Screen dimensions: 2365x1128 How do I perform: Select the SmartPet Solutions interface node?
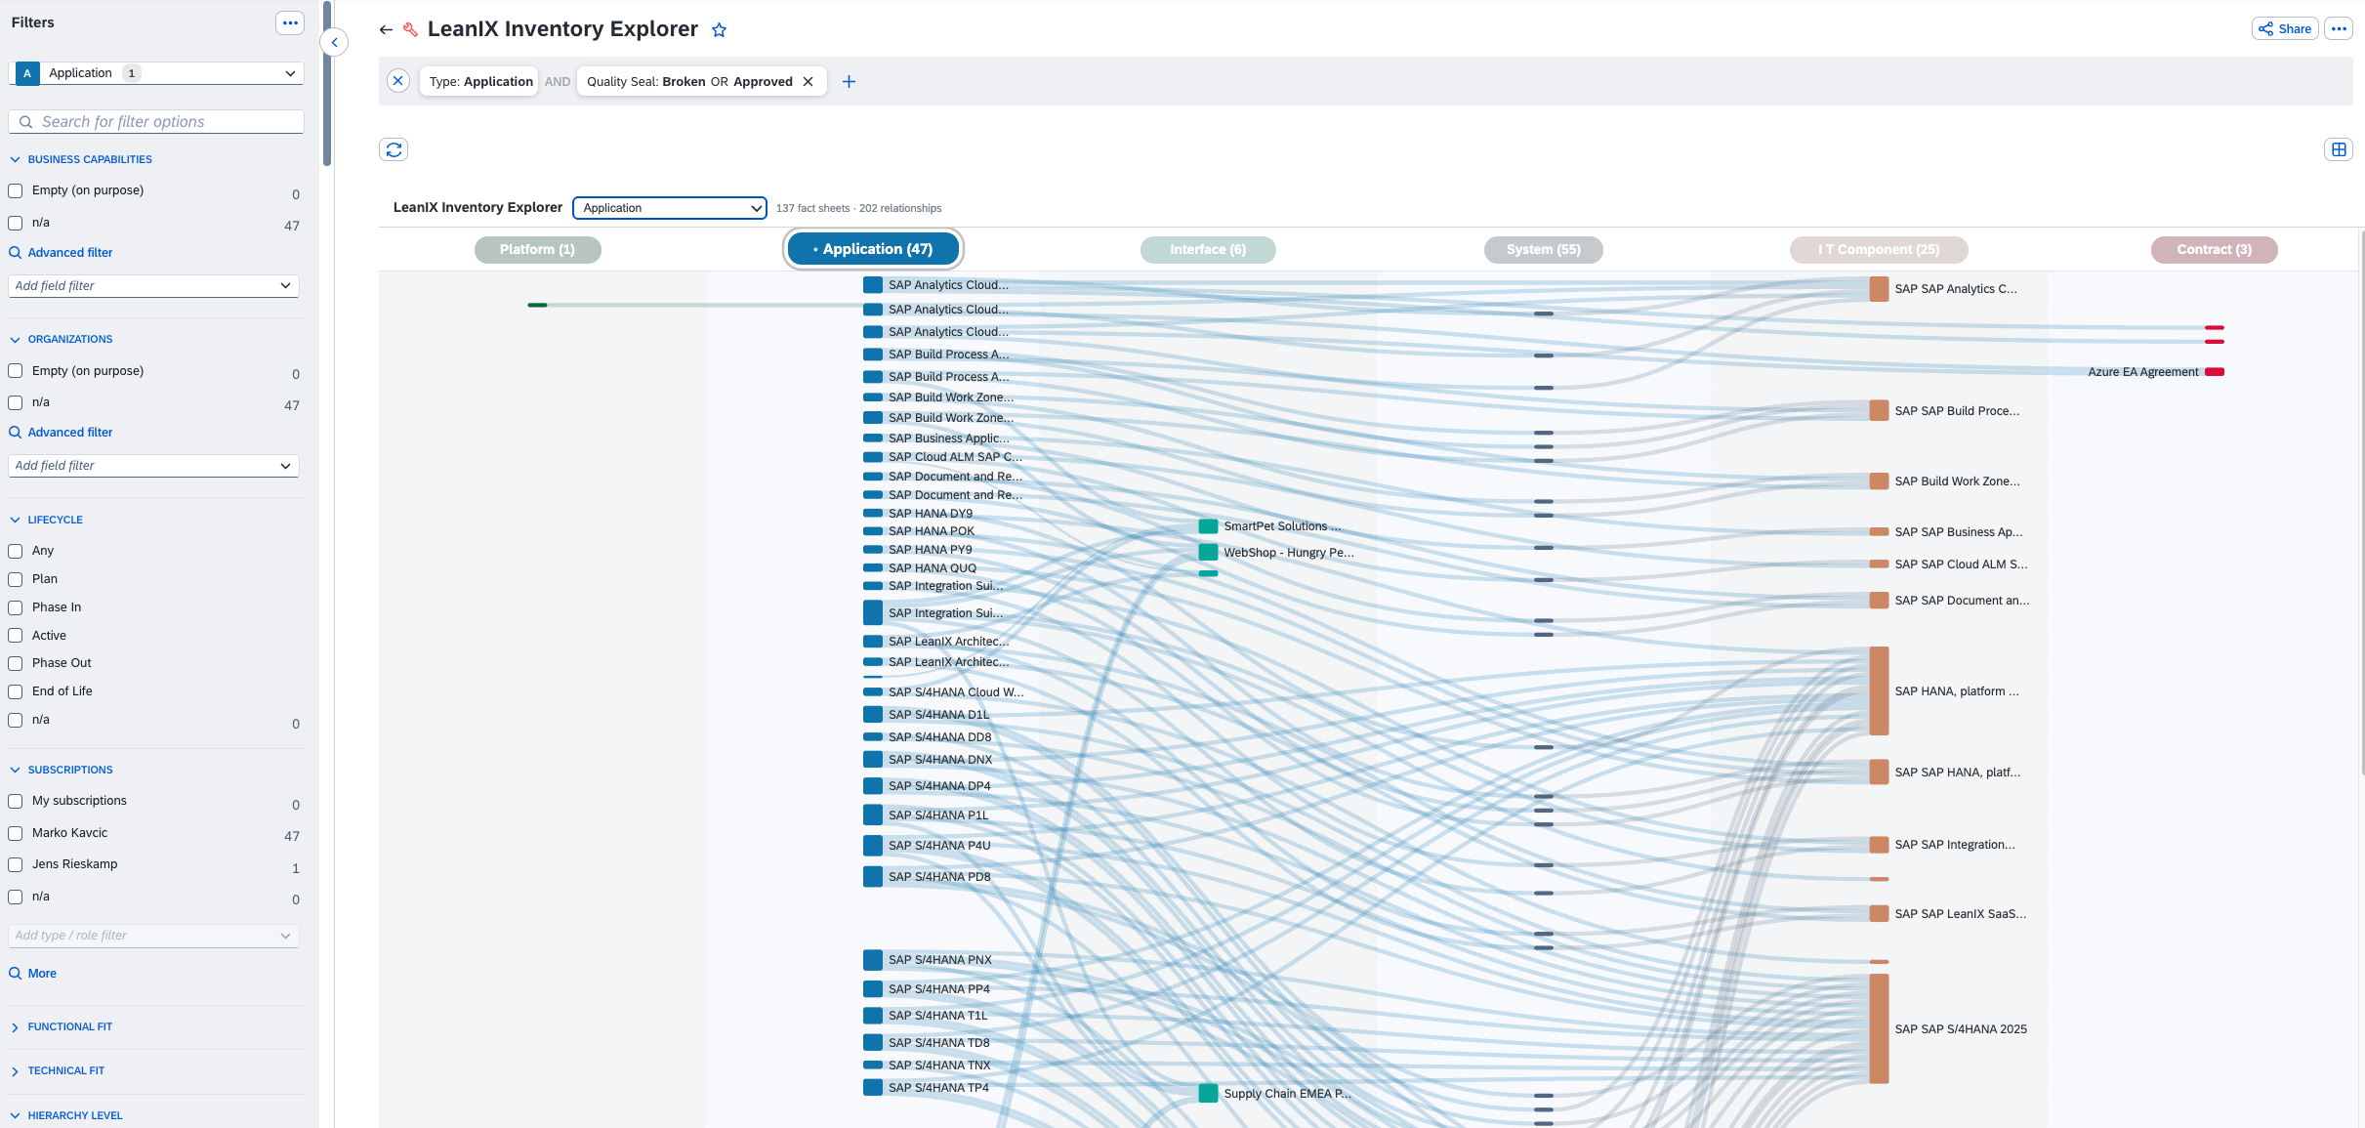tap(1208, 526)
